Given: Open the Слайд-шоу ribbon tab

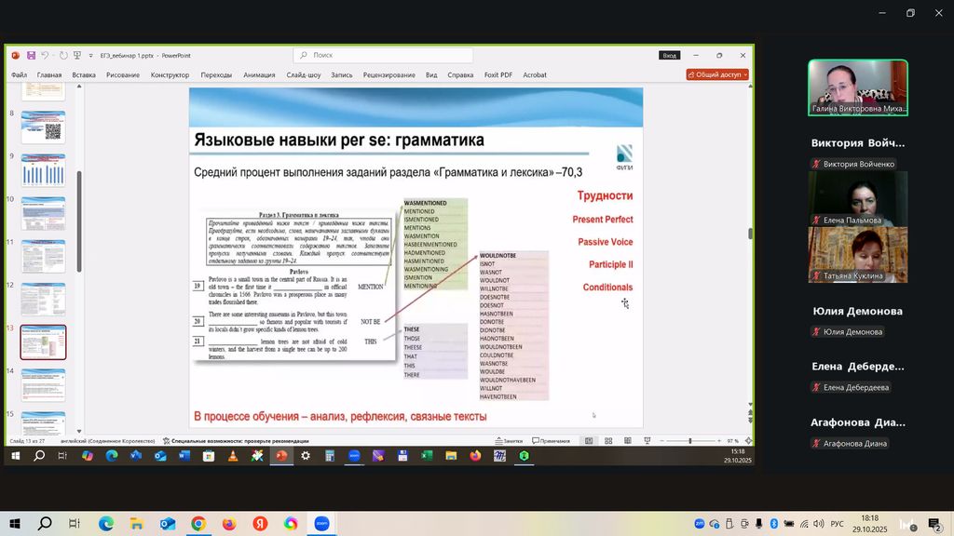Looking at the screenshot, I should [x=304, y=74].
